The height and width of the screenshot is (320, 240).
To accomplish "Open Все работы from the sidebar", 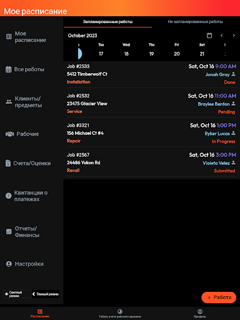I will 25,69.
